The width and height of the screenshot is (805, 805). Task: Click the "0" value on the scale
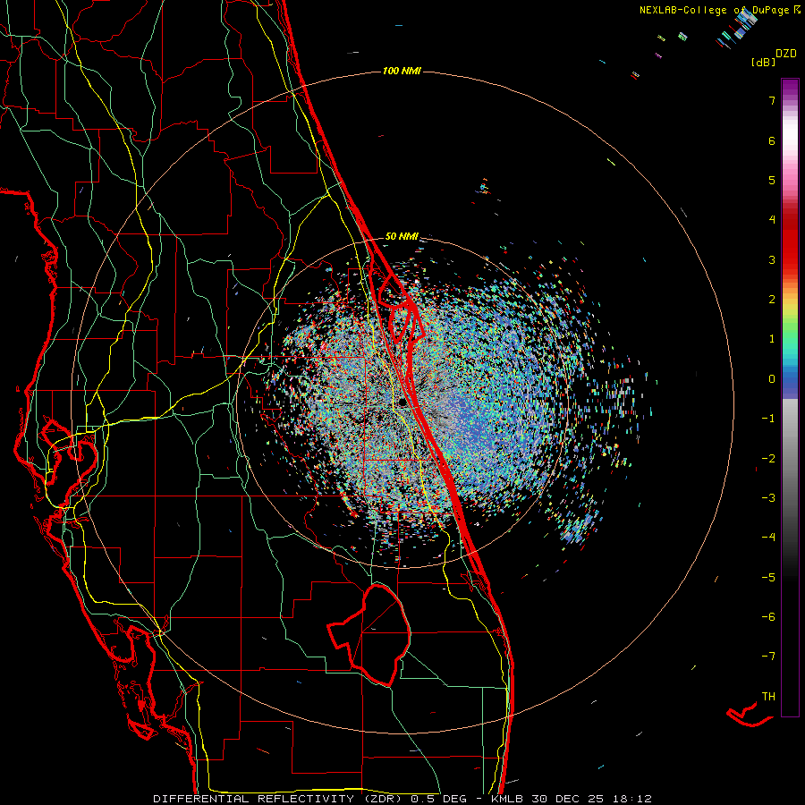(x=772, y=379)
